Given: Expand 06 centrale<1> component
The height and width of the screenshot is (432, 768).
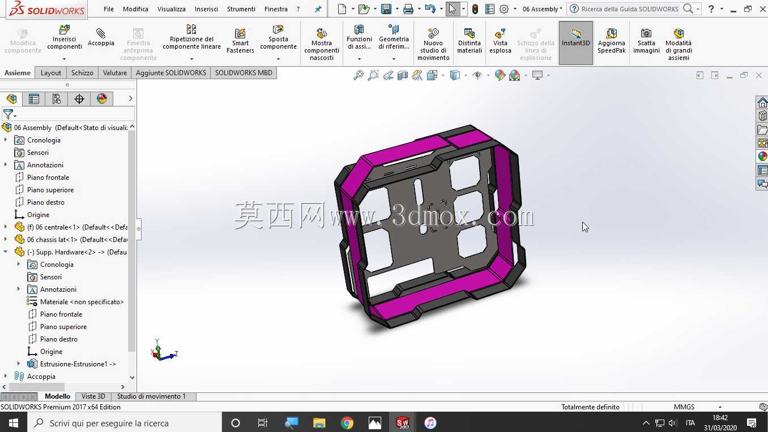Looking at the screenshot, I should (x=6, y=227).
